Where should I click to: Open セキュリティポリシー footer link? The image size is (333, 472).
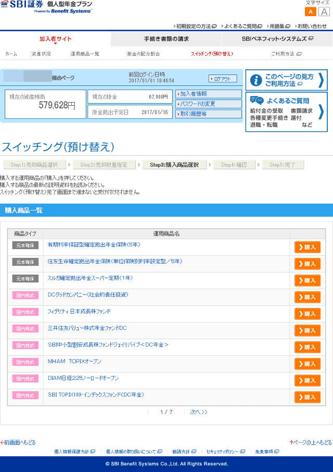pyautogui.click(x=225, y=452)
